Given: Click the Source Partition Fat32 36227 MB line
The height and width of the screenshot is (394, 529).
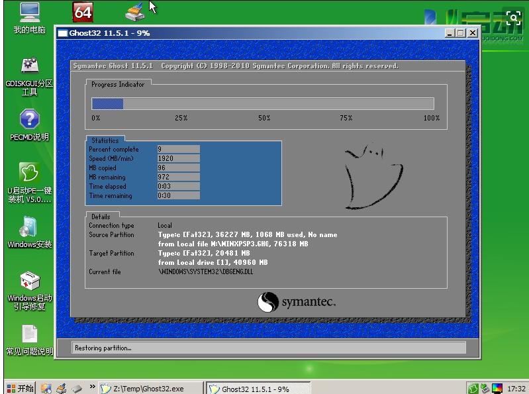Looking at the screenshot, I should (248, 235).
